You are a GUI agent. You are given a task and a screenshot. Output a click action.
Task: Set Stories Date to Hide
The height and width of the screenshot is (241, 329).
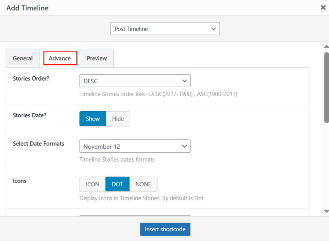point(118,119)
